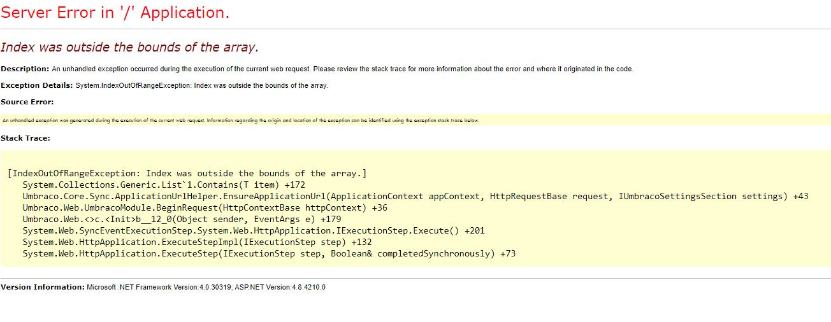831x322 pixels.
Task: Click the bracketed IndexOutOfRangeException stack trace line
Action: tap(187, 173)
